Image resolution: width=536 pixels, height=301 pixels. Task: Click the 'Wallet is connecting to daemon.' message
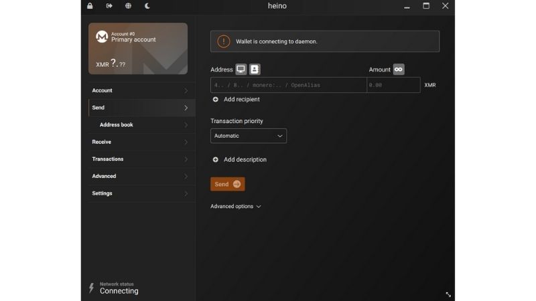[277, 41]
